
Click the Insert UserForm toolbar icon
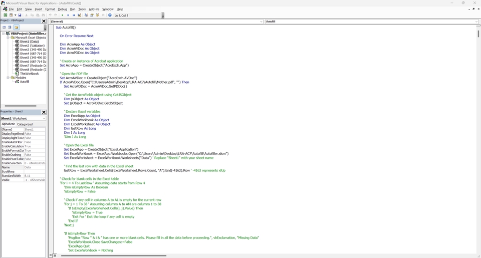11,15
